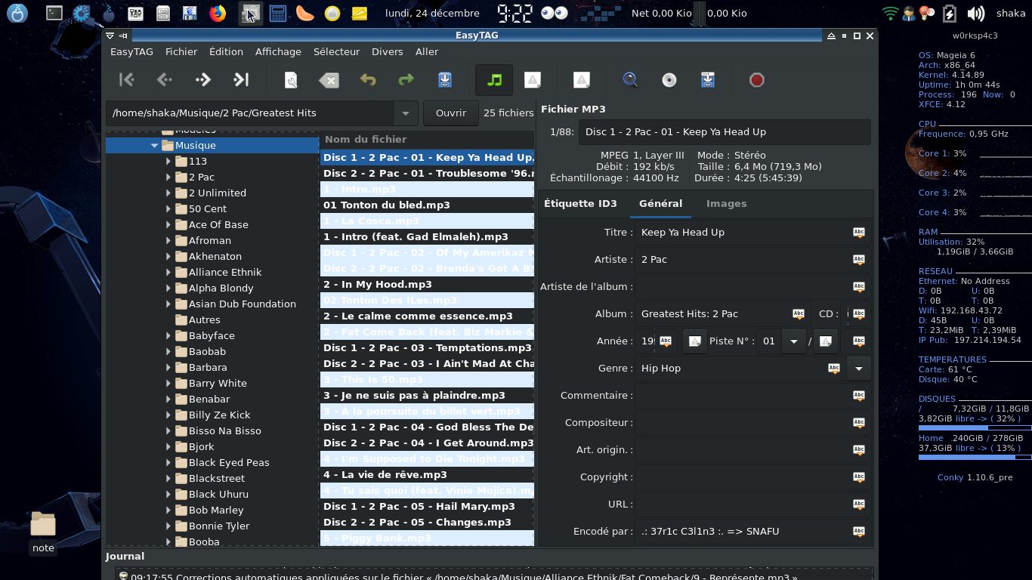Open CDDB search with the disc icon

(669, 79)
